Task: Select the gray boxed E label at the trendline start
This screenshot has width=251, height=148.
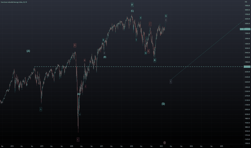Action: click(171, 82)
